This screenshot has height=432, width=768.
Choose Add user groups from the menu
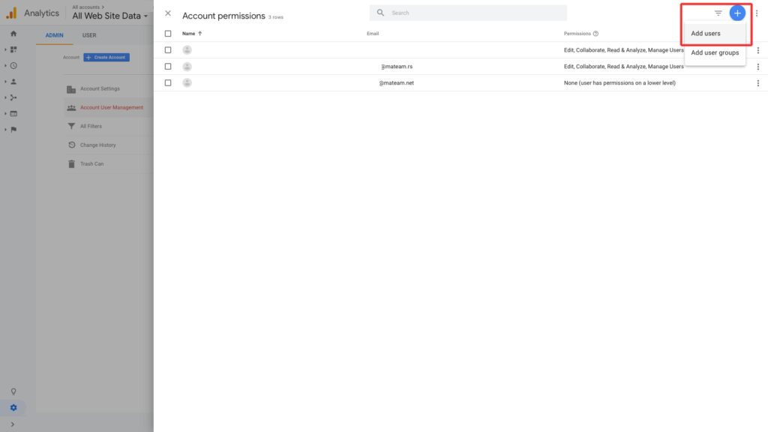click(x=715, y=52)
